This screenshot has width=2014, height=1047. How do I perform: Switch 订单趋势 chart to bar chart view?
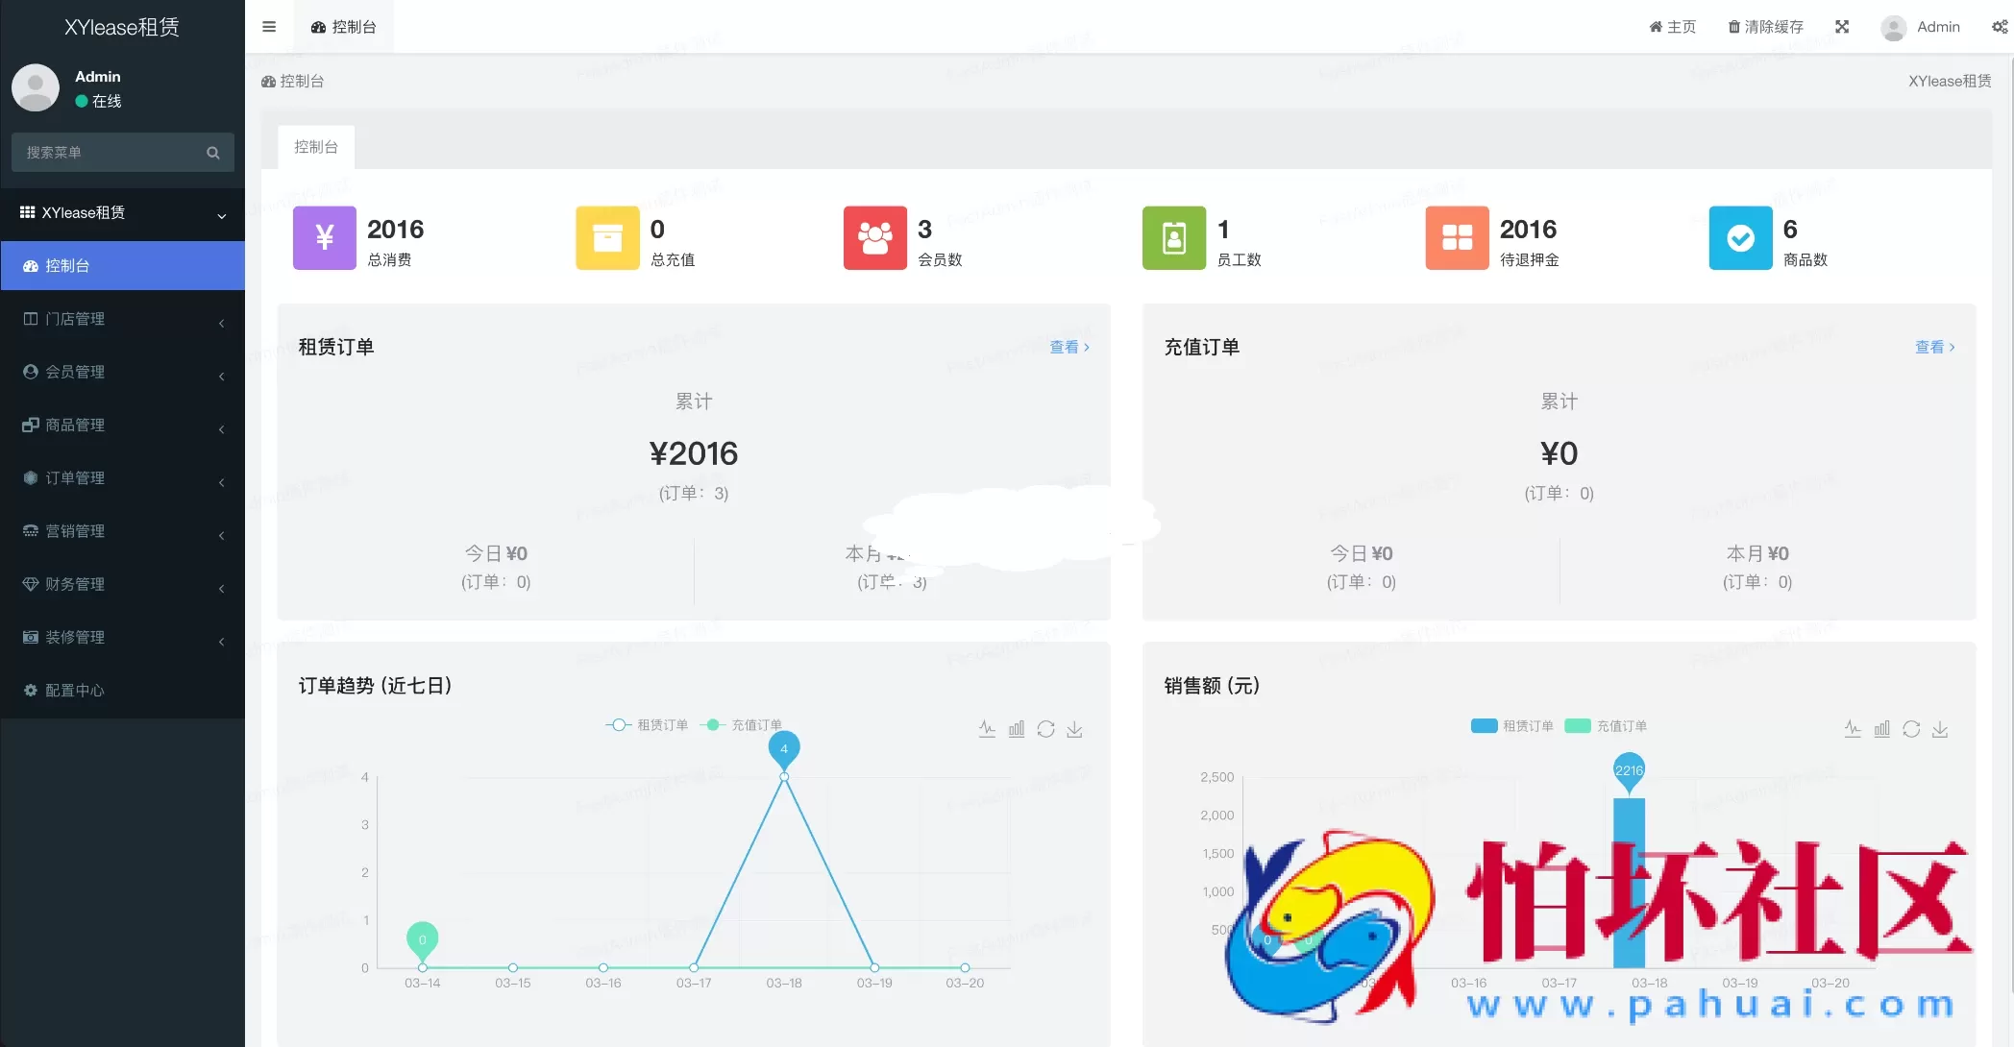tap(1017, 729)
